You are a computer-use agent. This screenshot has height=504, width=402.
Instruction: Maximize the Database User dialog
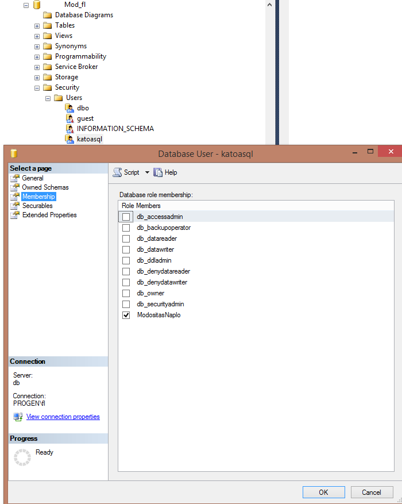(x=370, y=151)
